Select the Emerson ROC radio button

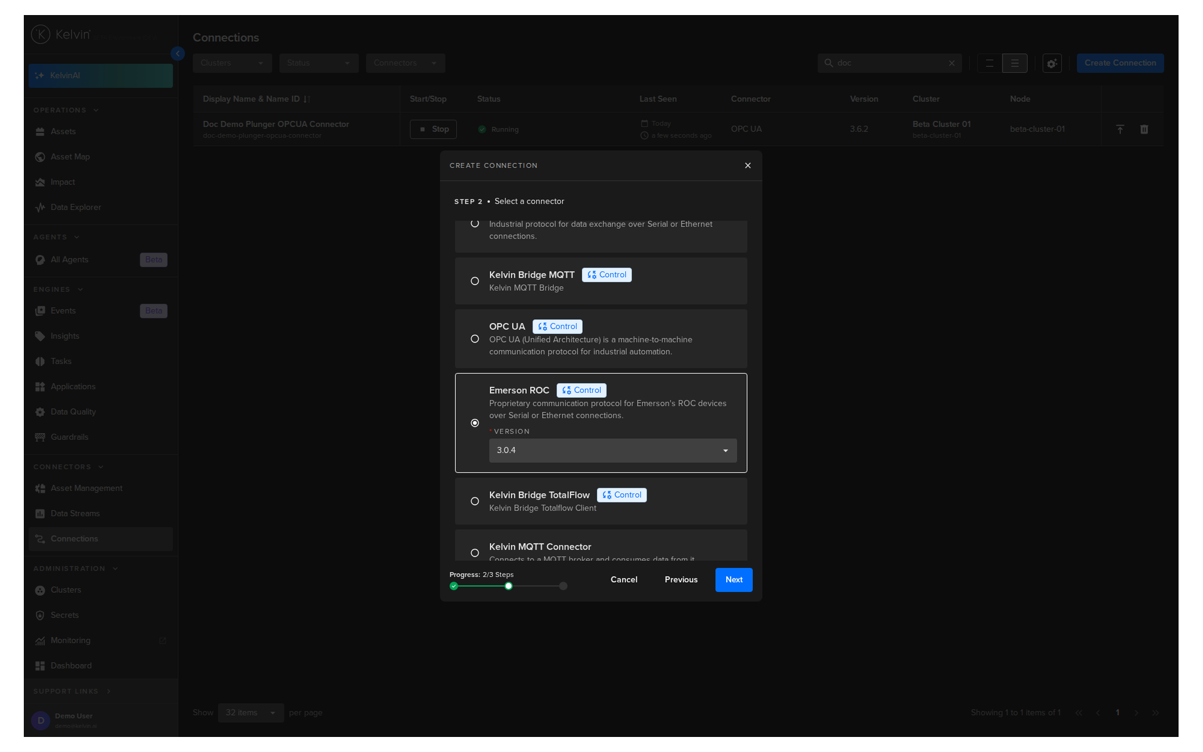click(x=475, y=423)
